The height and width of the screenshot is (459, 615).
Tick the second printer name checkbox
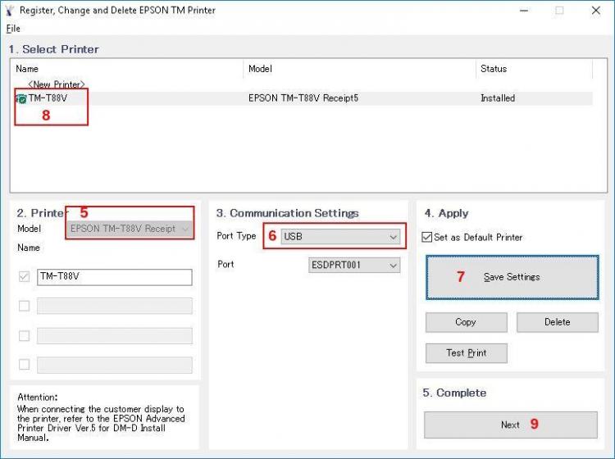click(x=24, y=306)
